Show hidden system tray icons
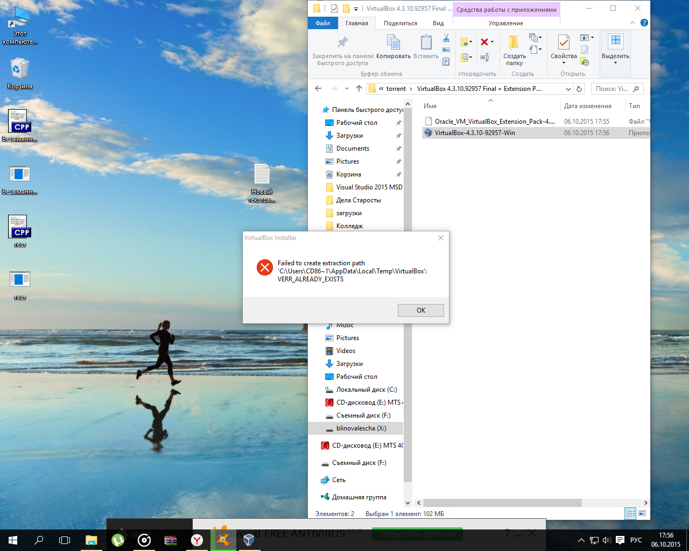This screenshot has height=551, width=689. [x=581, y=540]
